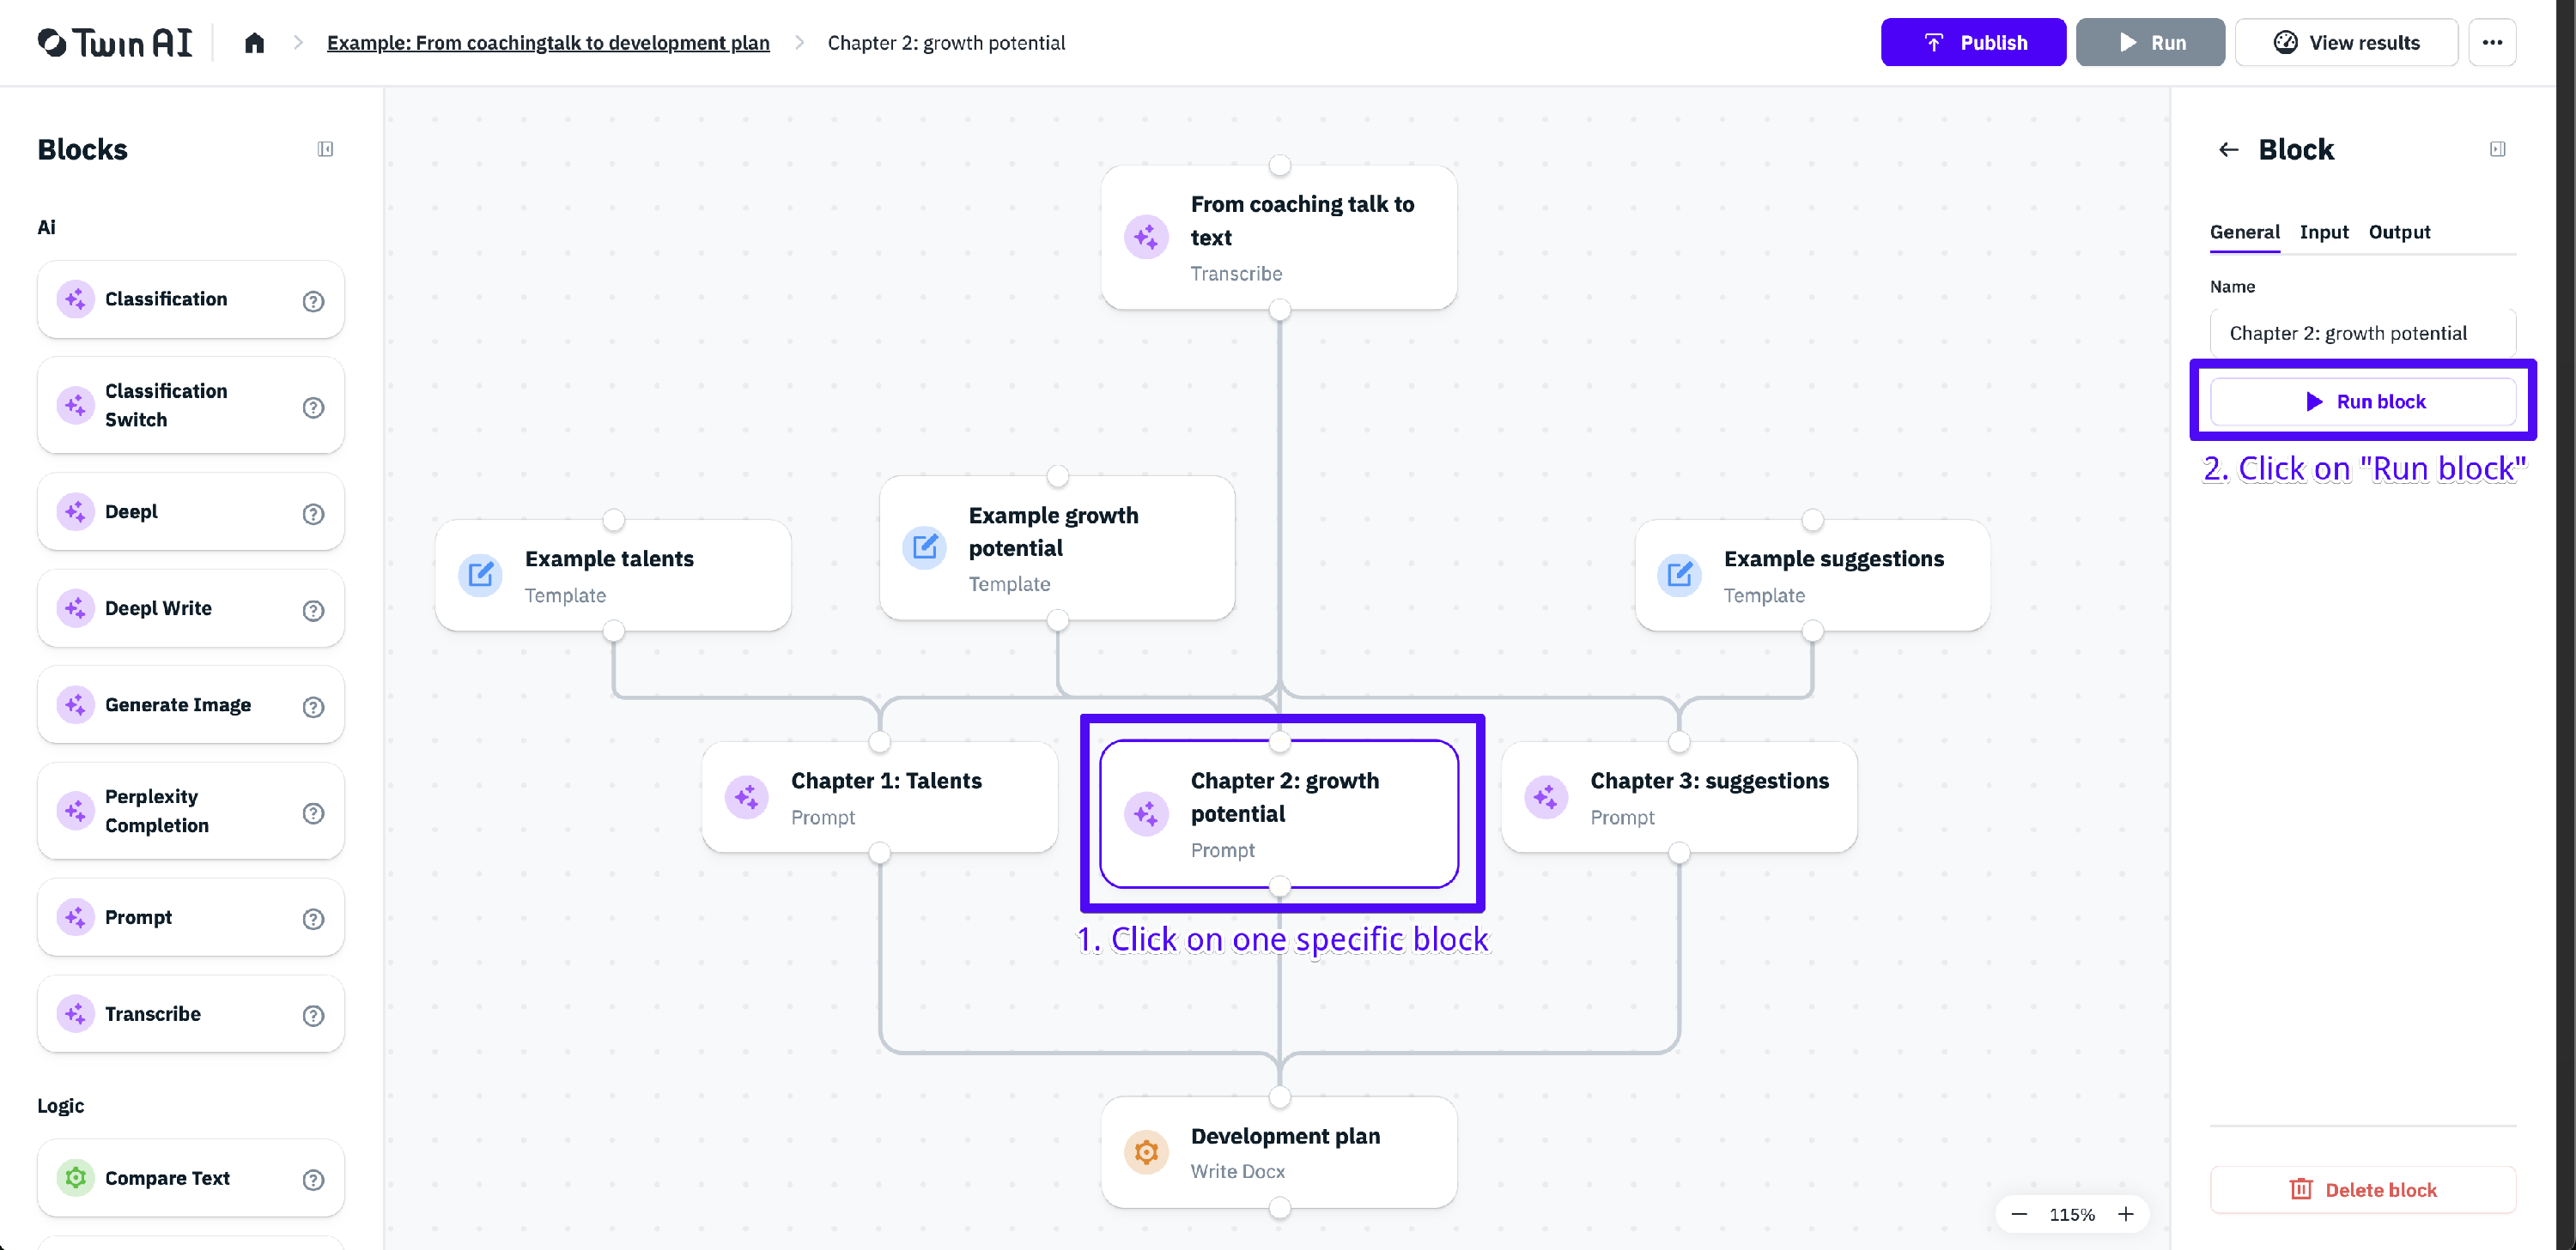
Task: Show help for Perplexity Completion block
Action: (x=313, y=813)
